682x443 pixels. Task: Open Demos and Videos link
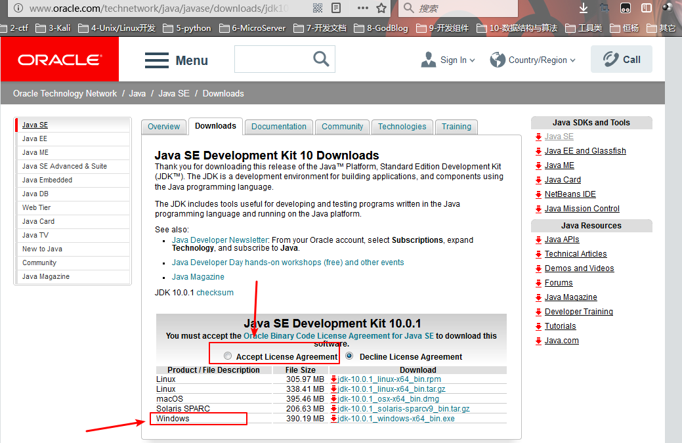coord(580,268)
